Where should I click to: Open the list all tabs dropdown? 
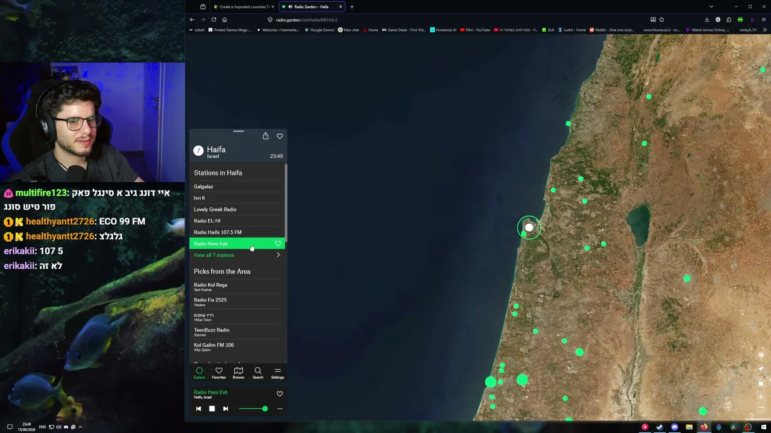pos(711,7)
